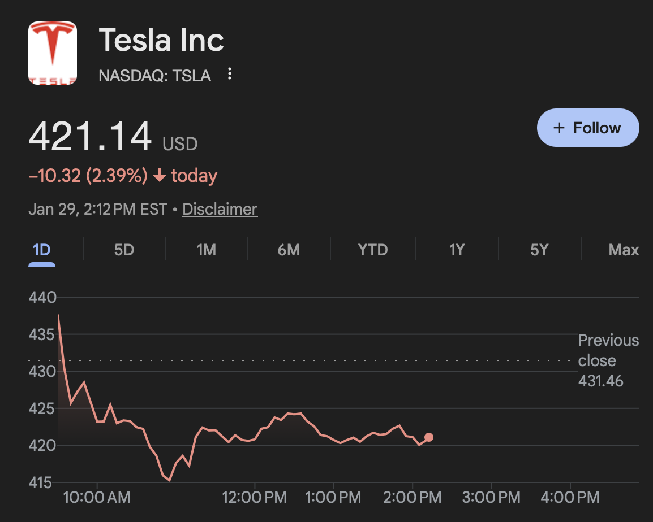The image size is (653, 522).
Task: Click the current price dot on chart
Action: [429, 437]
